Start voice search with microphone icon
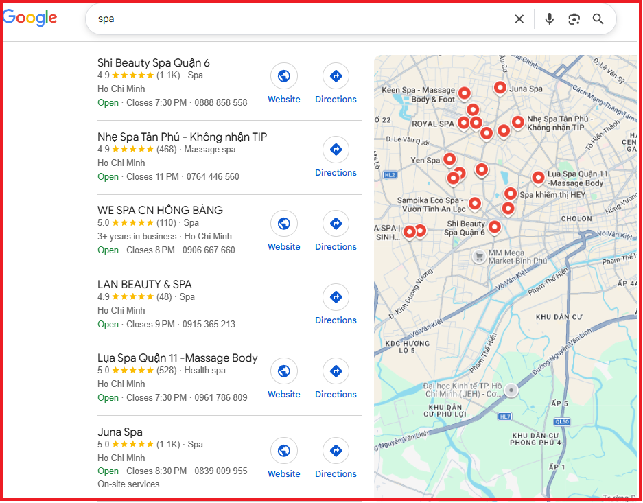Image resolution: width=643 pixels, height=503 pixels. (549, 19)
